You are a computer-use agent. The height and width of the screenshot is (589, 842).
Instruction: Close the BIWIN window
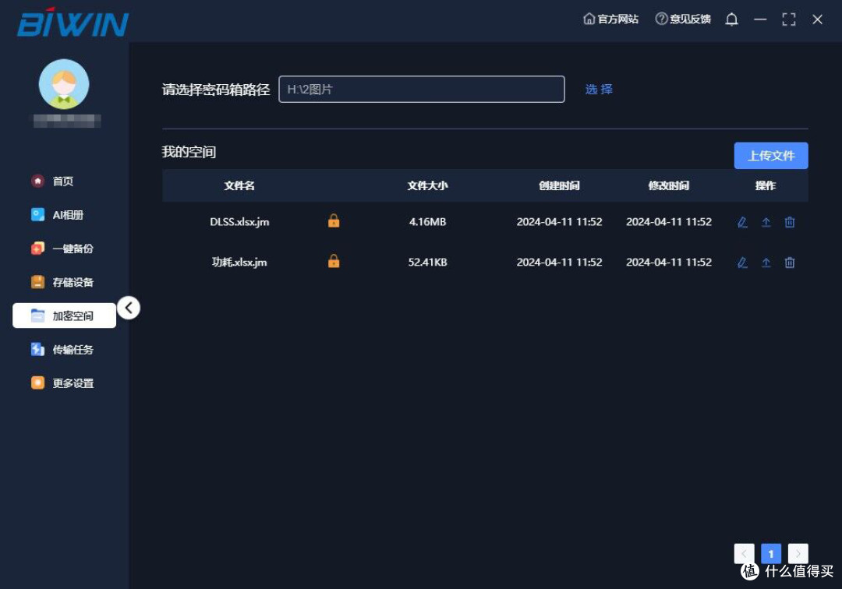[x=817, y=19]
